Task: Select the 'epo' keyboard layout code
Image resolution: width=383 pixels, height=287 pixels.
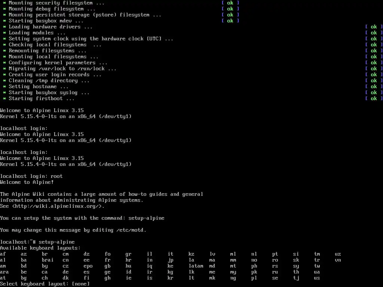Action: tap(88, 266)
